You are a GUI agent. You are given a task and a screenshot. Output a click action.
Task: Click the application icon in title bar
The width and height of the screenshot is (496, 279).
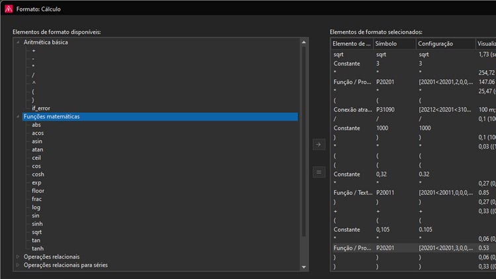(8, 7)
